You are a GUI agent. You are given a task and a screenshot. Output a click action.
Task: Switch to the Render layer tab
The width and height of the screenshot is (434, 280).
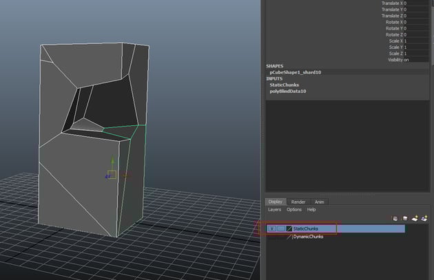(x=298, y=202)
